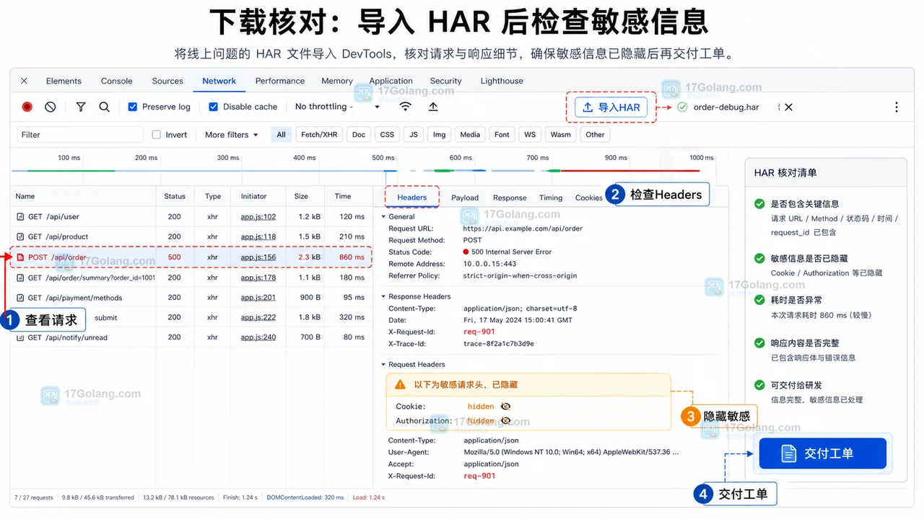Open the three-dot more options menu

click(x=897, y=107)
